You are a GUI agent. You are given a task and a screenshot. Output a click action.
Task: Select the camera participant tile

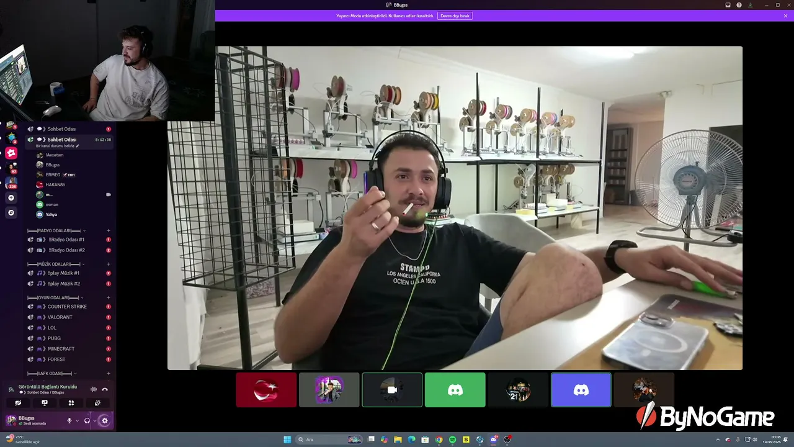pyautogui.click(x=392, y=390)
